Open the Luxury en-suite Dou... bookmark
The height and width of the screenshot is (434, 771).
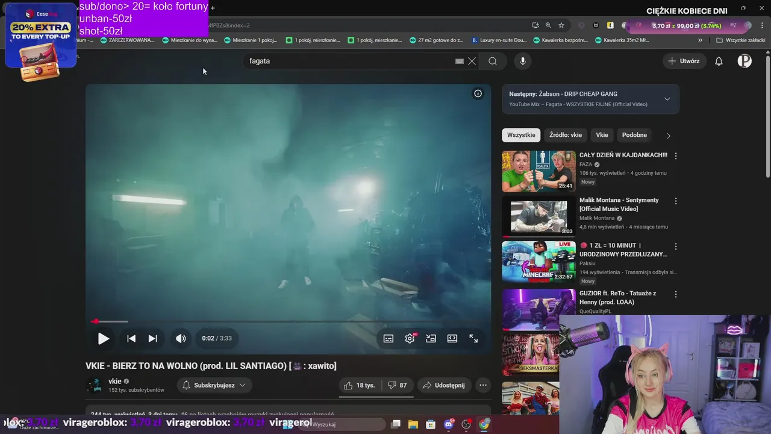(499, 40)
